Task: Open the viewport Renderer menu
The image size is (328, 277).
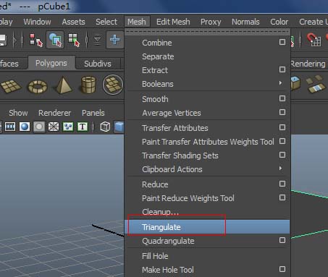Action: pyautogui.click(x=54, y=113)
